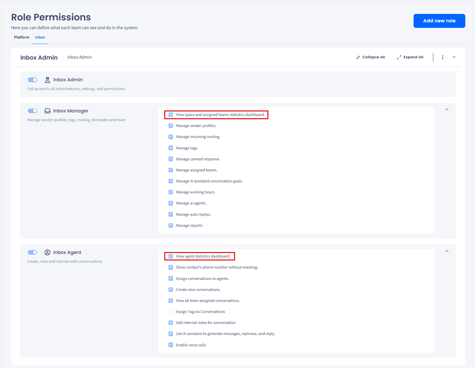Click 'Full access to all Inbox features' description
475x368 pixels.
click(x=76, y=89)
